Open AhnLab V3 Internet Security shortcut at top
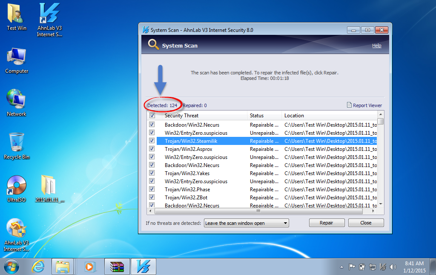The height and width of the screenshot is (275, 436). pyautogui.click(x=49, y=20)
